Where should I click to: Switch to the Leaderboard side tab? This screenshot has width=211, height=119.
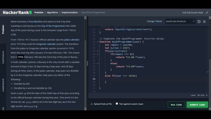(3, 85)
